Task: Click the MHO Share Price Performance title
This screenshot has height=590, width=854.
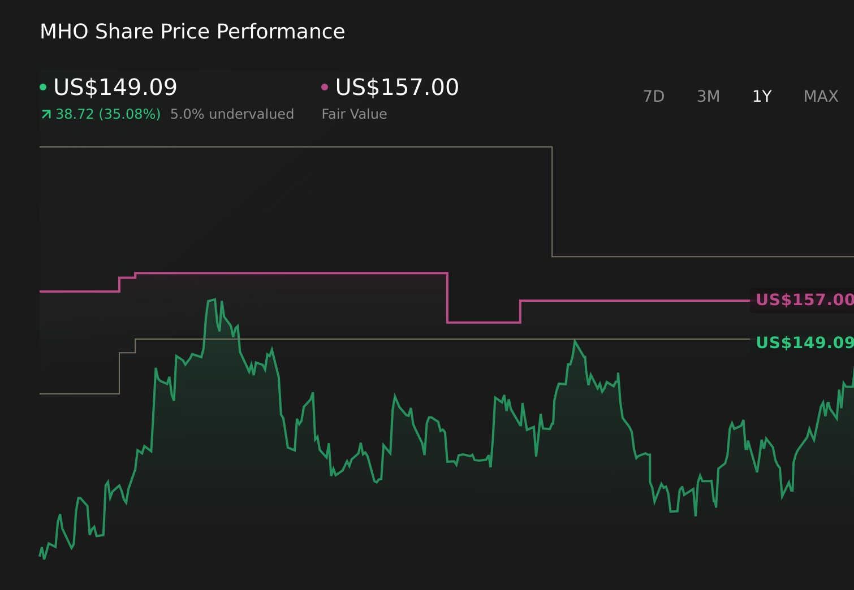Action: [192, 32]
